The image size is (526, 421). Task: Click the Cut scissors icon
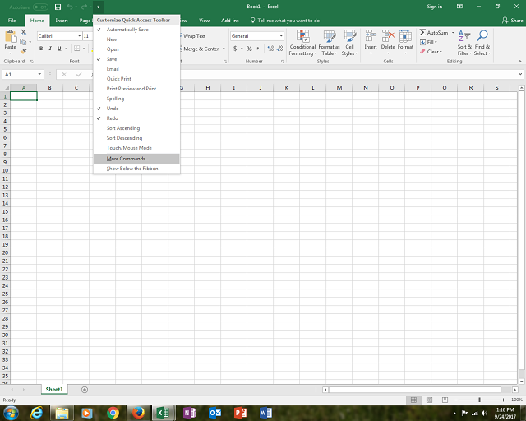point(23,33)
